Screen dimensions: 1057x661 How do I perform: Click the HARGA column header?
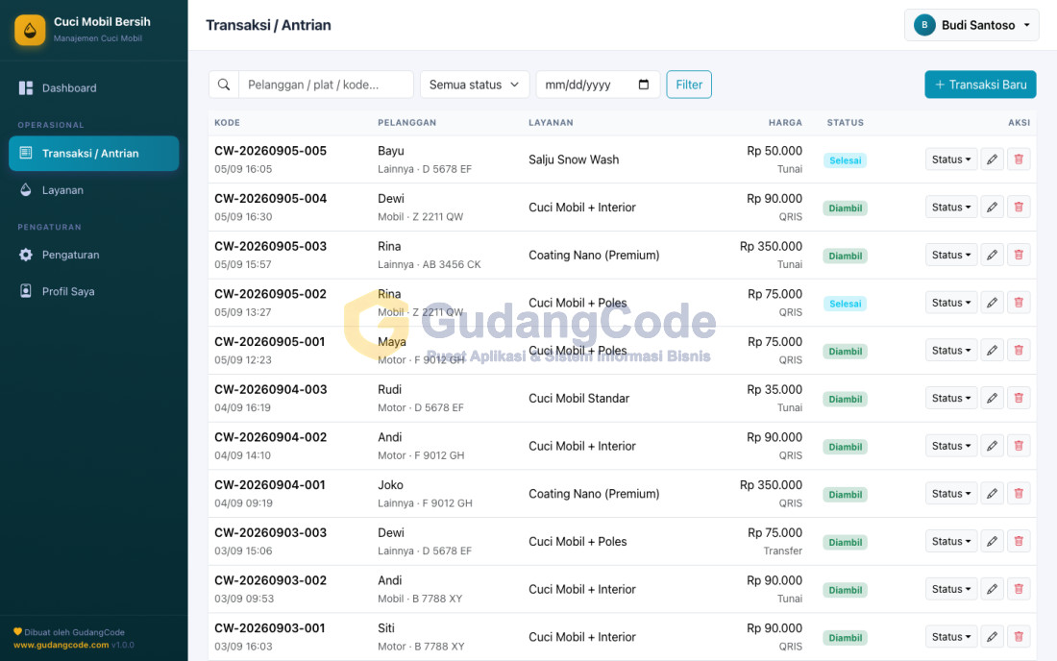pos(785,123)
